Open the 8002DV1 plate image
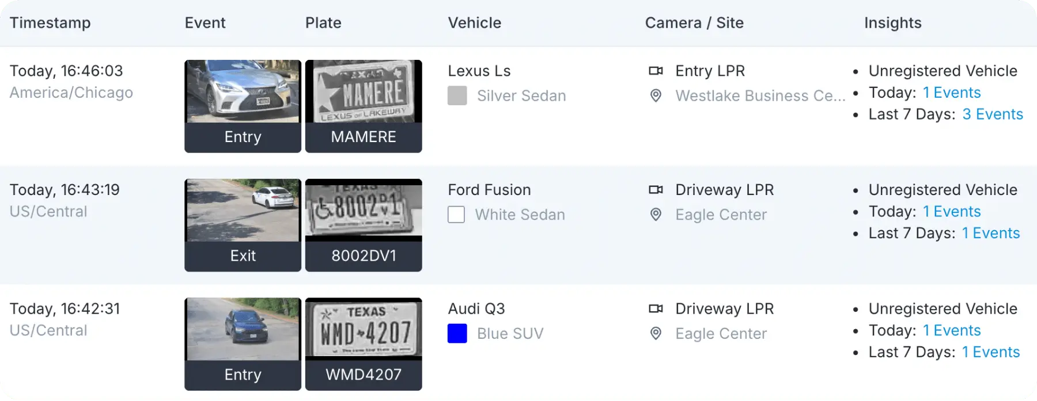This screenshot has height=401, width=1037. [x=364, y=211]
